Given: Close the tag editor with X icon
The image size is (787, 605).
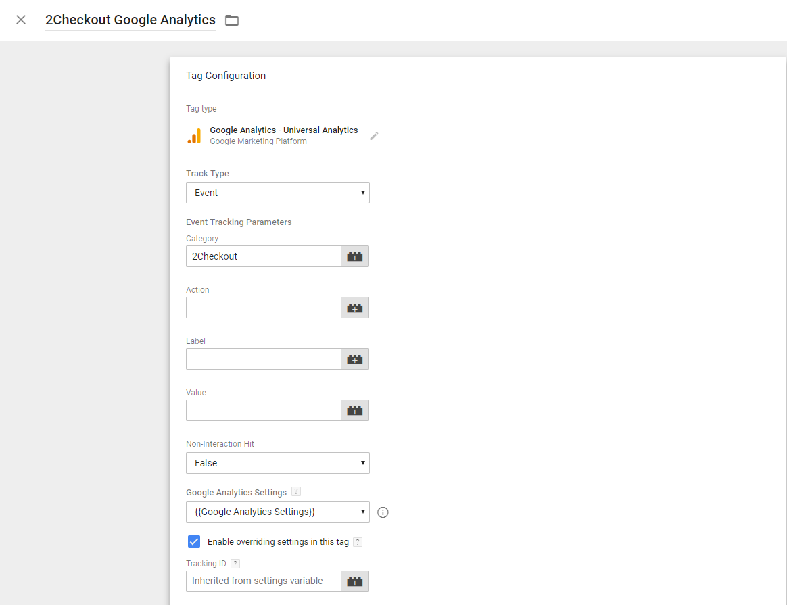Looking at the screenshot, I should click(20, 20).
